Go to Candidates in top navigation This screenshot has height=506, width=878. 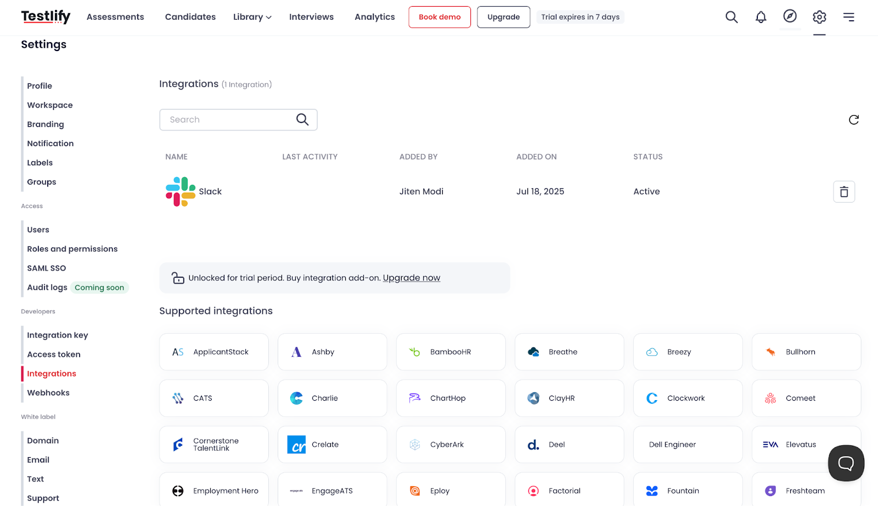point(190,17)
